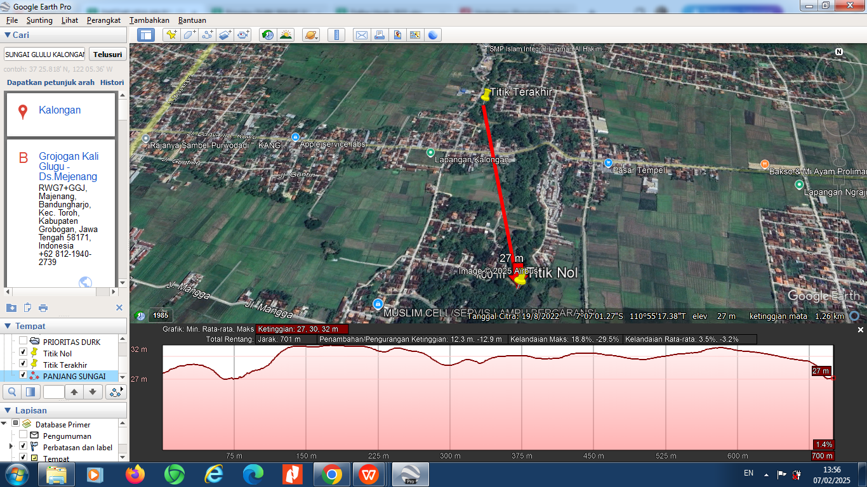867x487 pixels.
Task: Collapse the Database Primer tree node
Action: 4,424
